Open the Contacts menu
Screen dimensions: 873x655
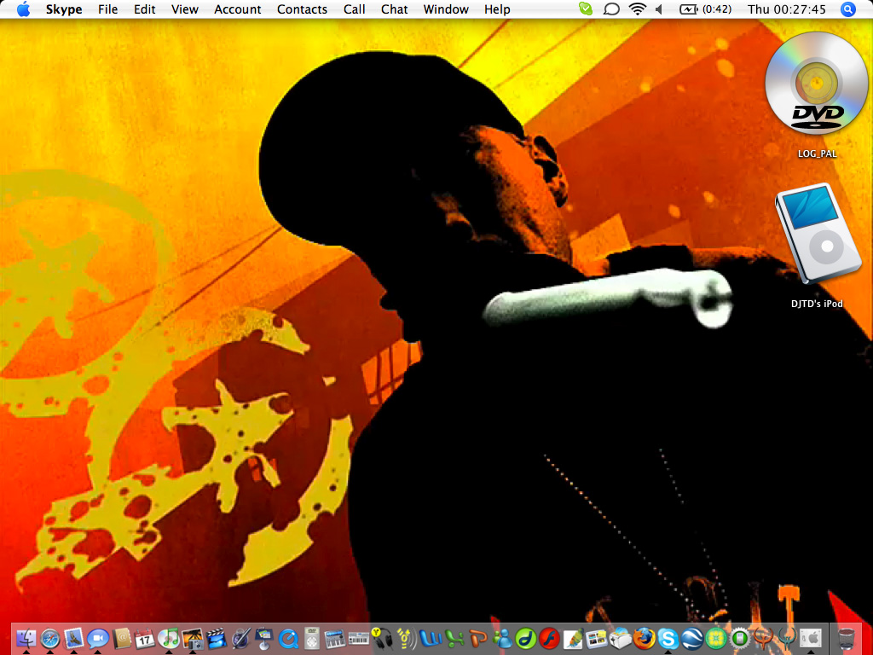tap(303, 9)
